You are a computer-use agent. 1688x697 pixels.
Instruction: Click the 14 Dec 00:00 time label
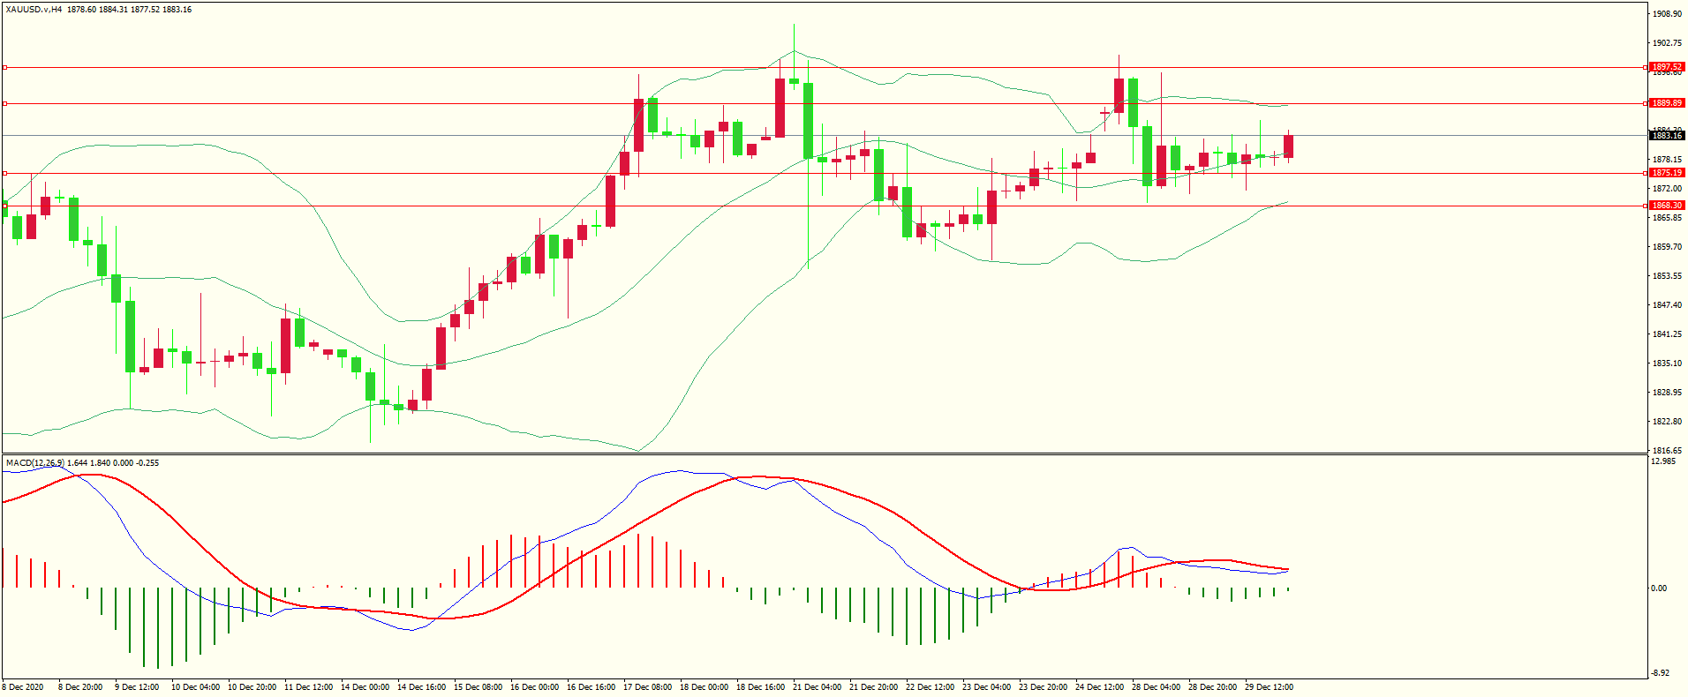tap(365, 687)
